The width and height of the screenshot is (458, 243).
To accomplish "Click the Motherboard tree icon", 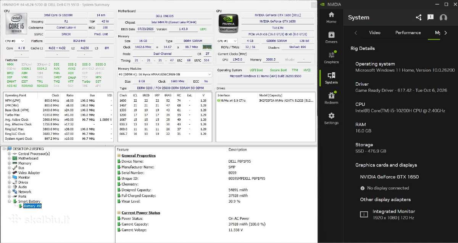I will 15,158.
